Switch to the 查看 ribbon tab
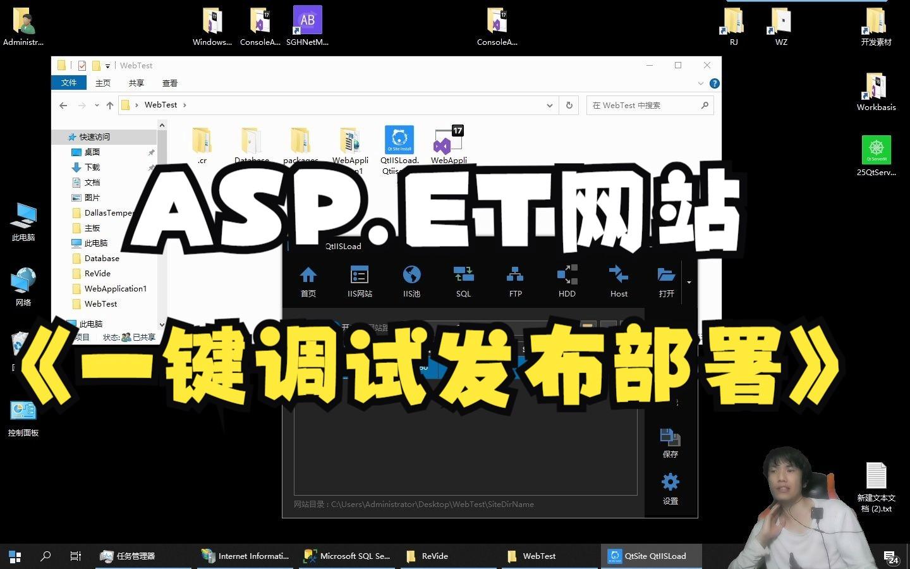The image size is (910, 569). [x=169, y=83]
